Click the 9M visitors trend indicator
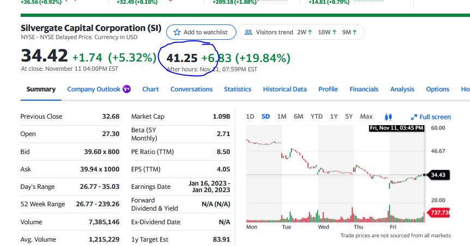 pyautogui.click(x=350, y=32)
